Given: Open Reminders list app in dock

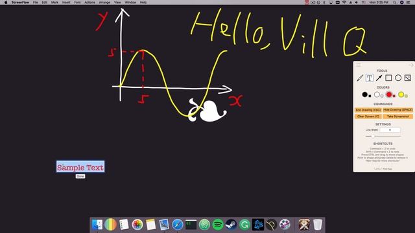Looking at the screenshot, I should point(124,225).
